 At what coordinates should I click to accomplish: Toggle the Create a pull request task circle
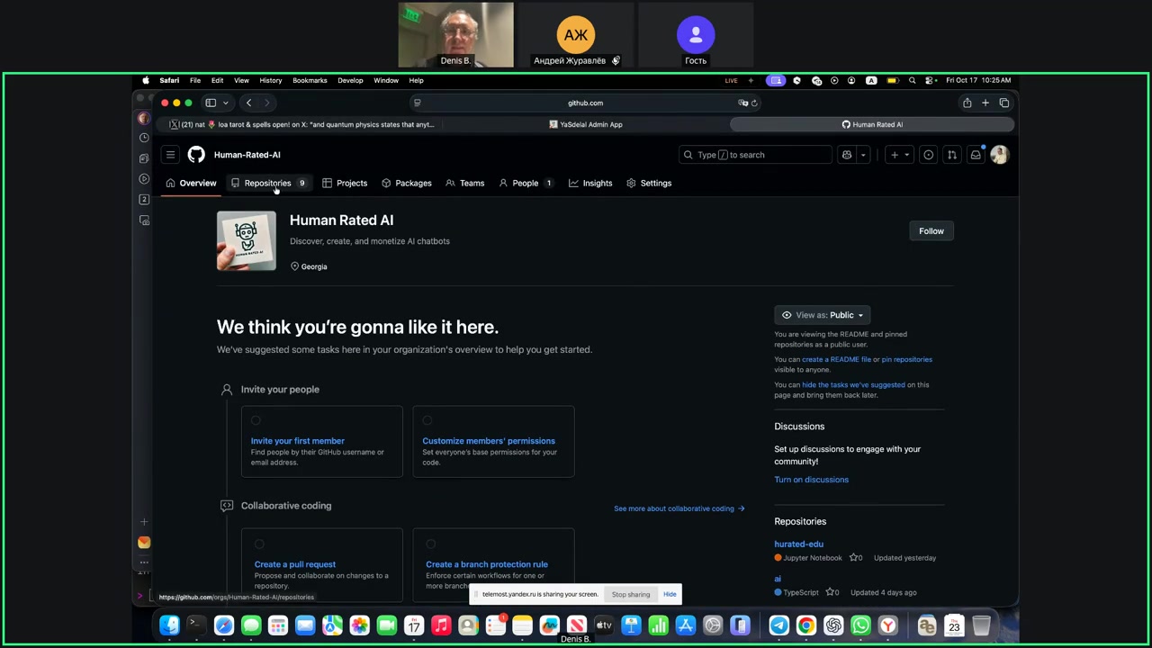(259, 544)
